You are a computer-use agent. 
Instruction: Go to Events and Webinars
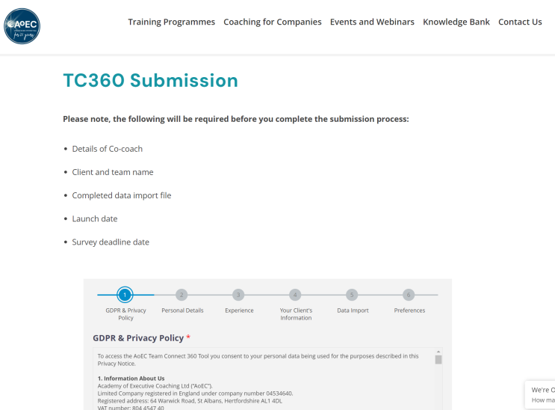click(x=372, y=22)
